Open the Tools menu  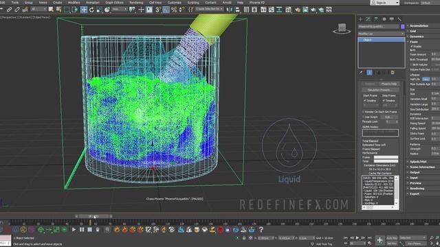[14, 3]
